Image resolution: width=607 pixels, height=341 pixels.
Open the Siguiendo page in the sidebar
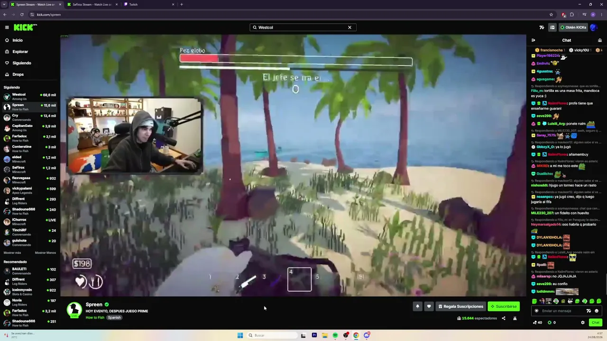22,63
